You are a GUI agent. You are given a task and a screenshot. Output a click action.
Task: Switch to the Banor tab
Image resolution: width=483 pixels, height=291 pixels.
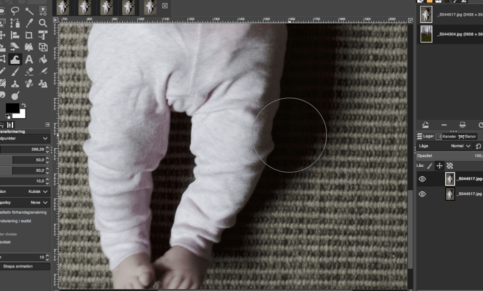[x=467, y=137]
